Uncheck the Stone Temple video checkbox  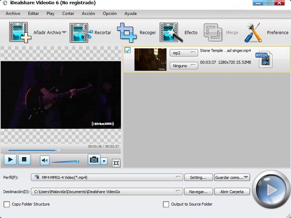coord(127,50)
